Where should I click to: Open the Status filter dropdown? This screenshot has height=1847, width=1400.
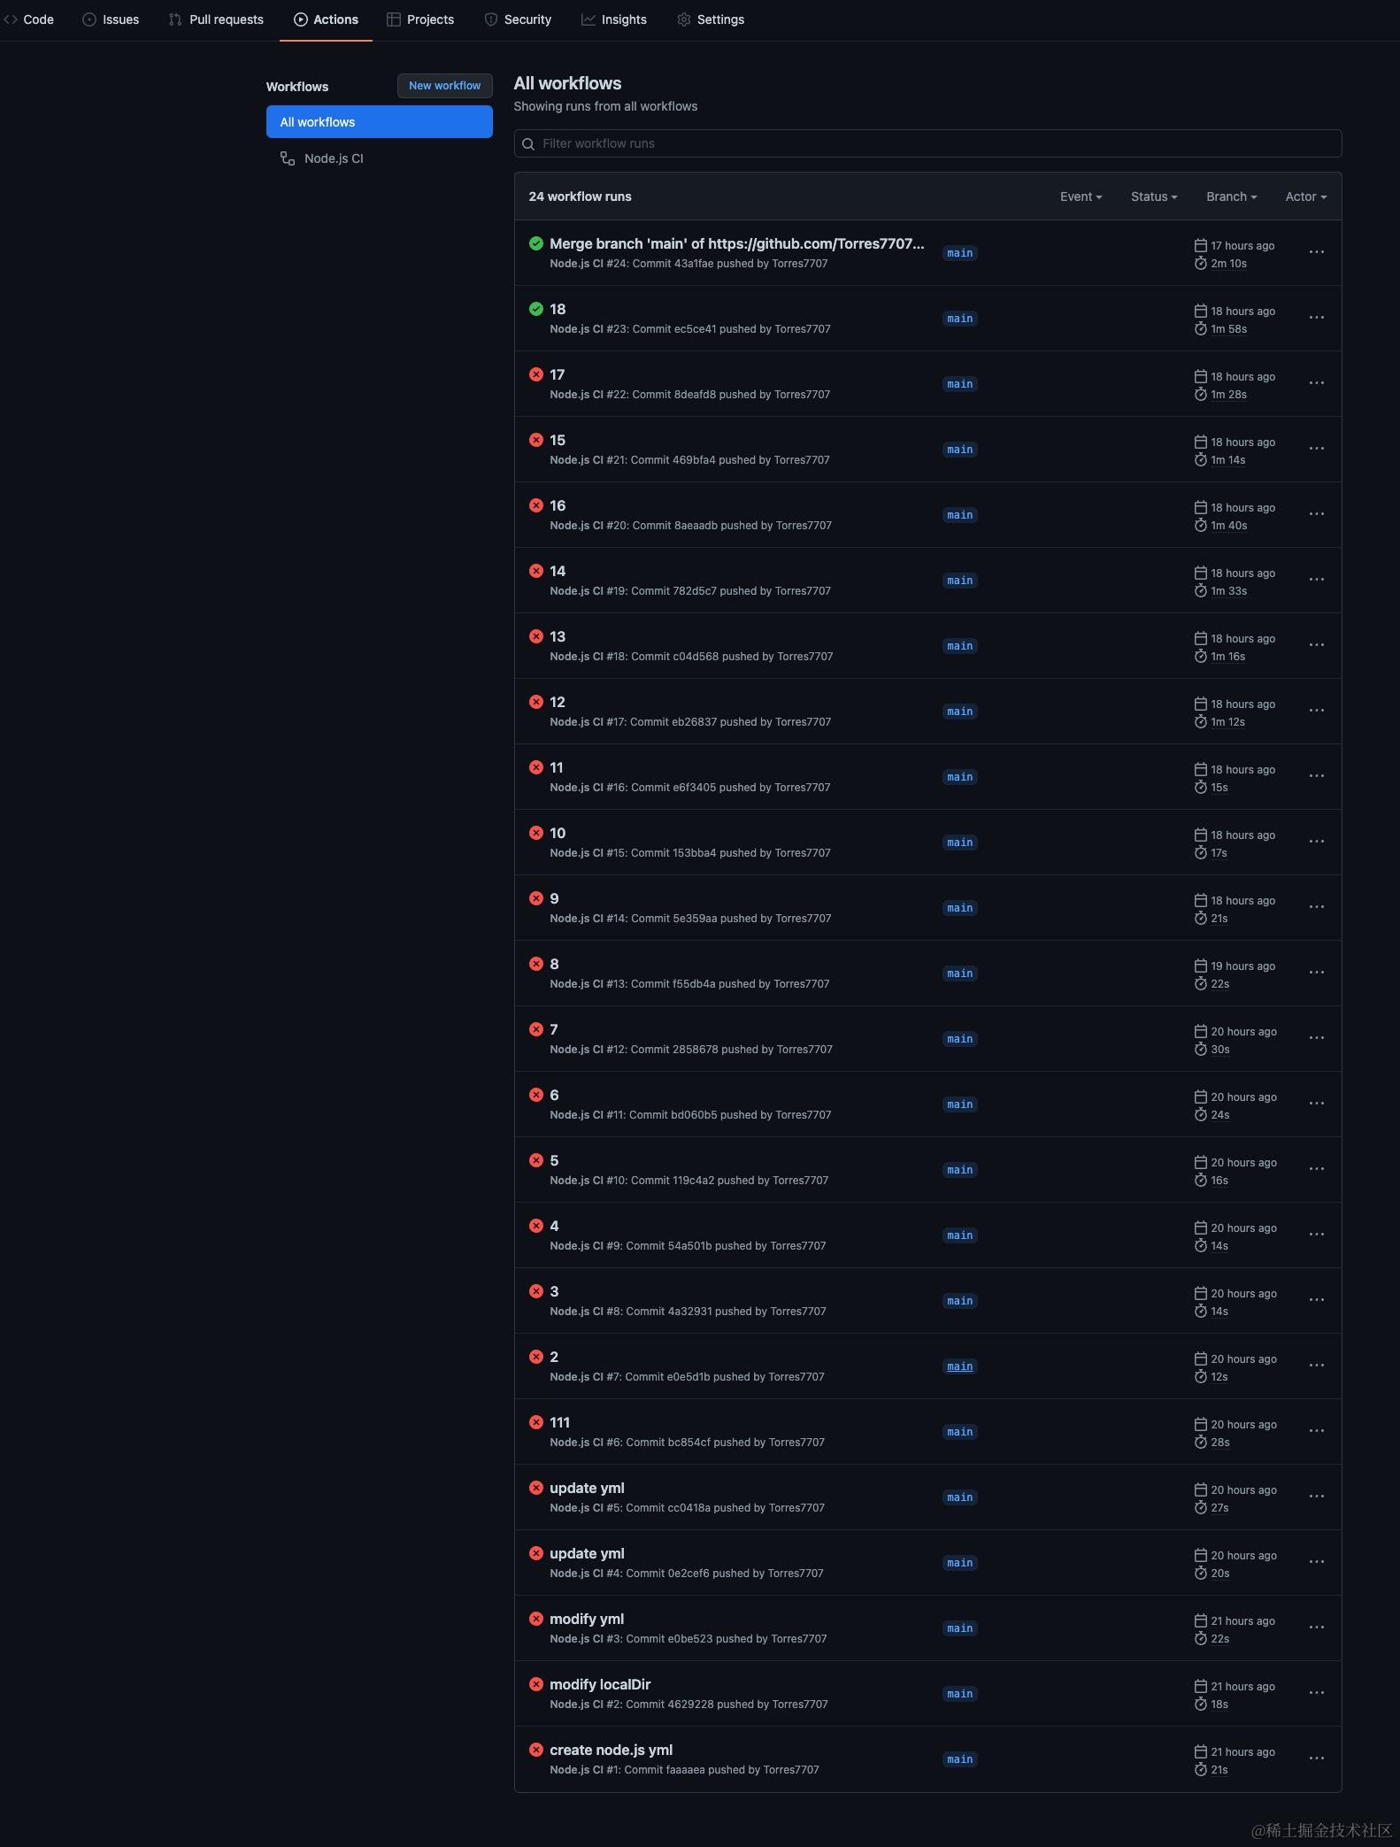click(1153, 196)
